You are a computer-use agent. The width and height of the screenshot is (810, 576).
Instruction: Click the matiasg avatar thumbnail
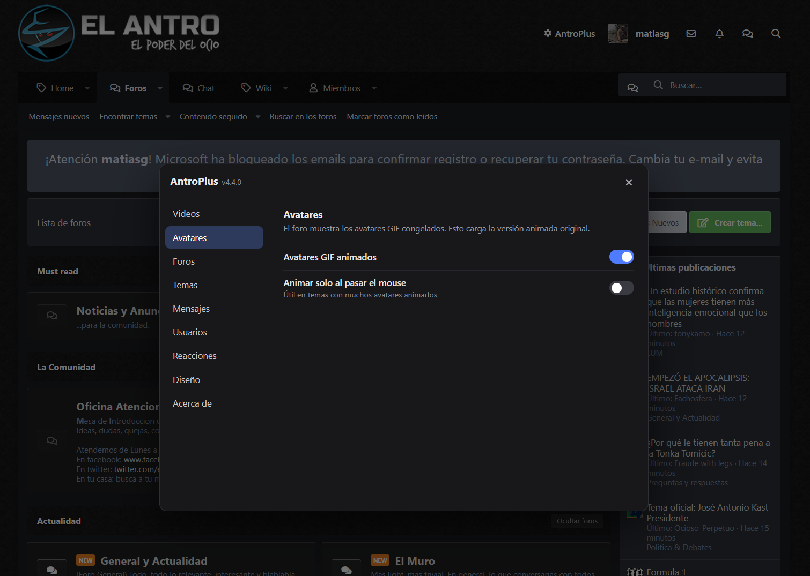coord(618,33)
